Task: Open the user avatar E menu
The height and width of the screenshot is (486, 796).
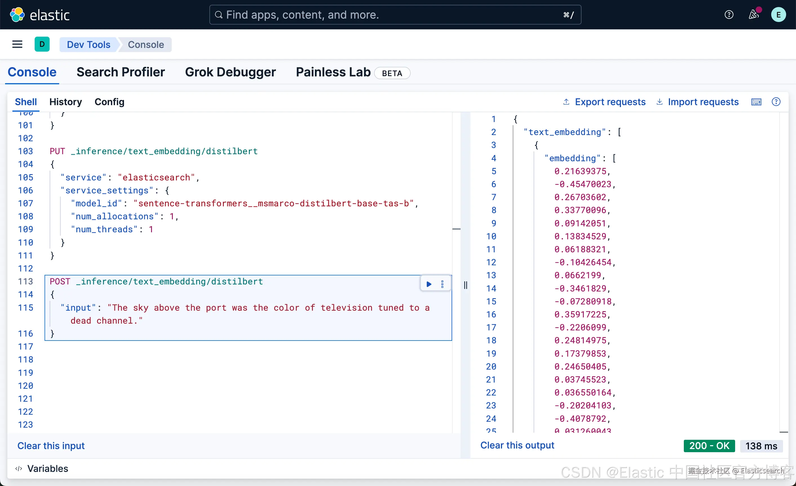Action: click(x=778, y=15)
